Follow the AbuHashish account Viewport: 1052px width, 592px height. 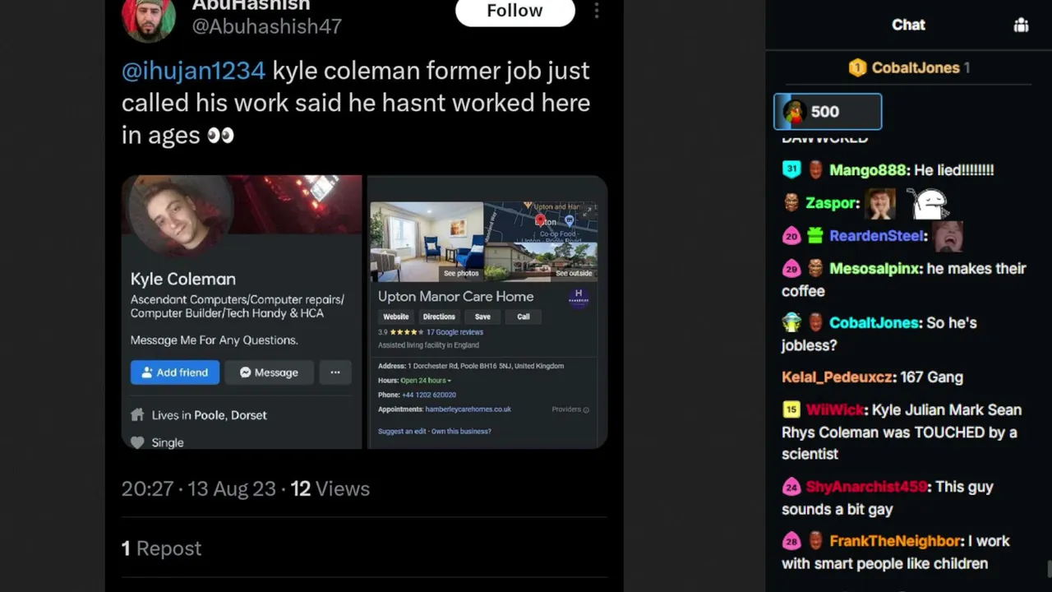514,12
